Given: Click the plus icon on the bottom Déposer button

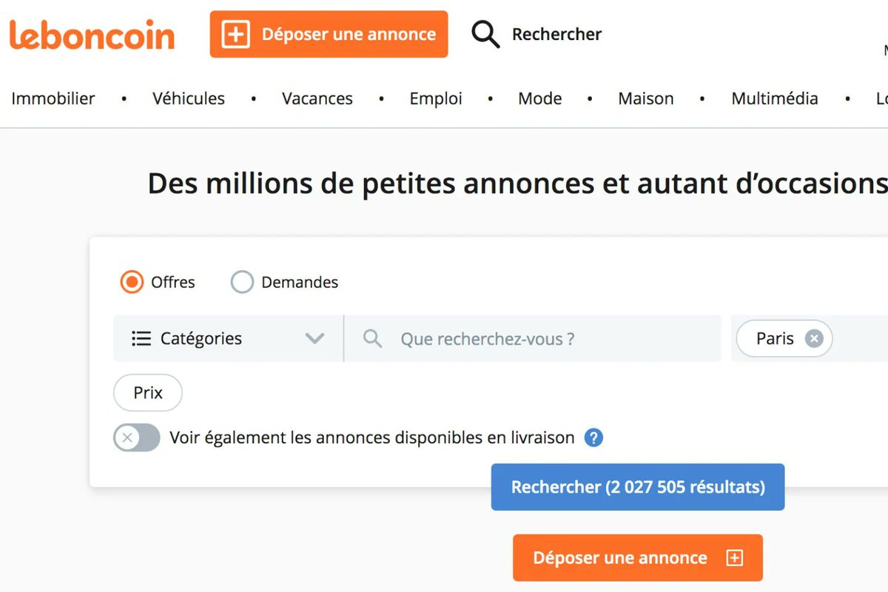Looking at the screenshot, I should pos(734,558).
